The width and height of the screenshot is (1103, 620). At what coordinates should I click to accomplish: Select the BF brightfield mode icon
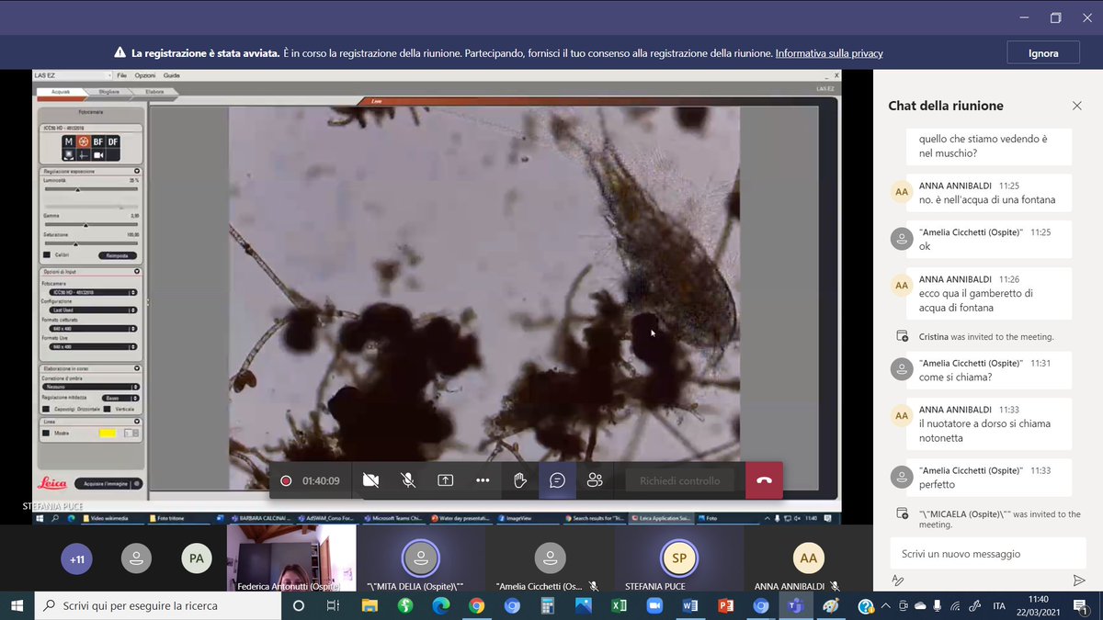(98, 142)
